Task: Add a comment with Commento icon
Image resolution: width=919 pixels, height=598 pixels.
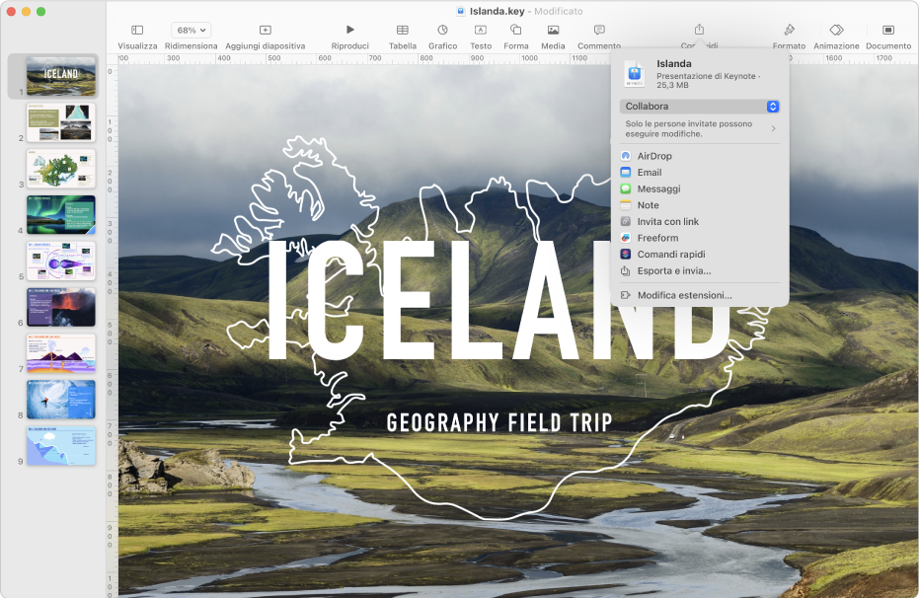Action: coord(599,31)
